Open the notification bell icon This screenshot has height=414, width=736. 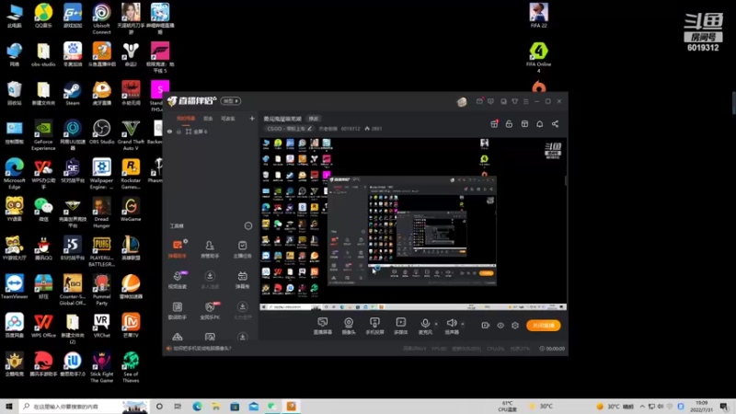pyautogui.click(x=540, y=124)
